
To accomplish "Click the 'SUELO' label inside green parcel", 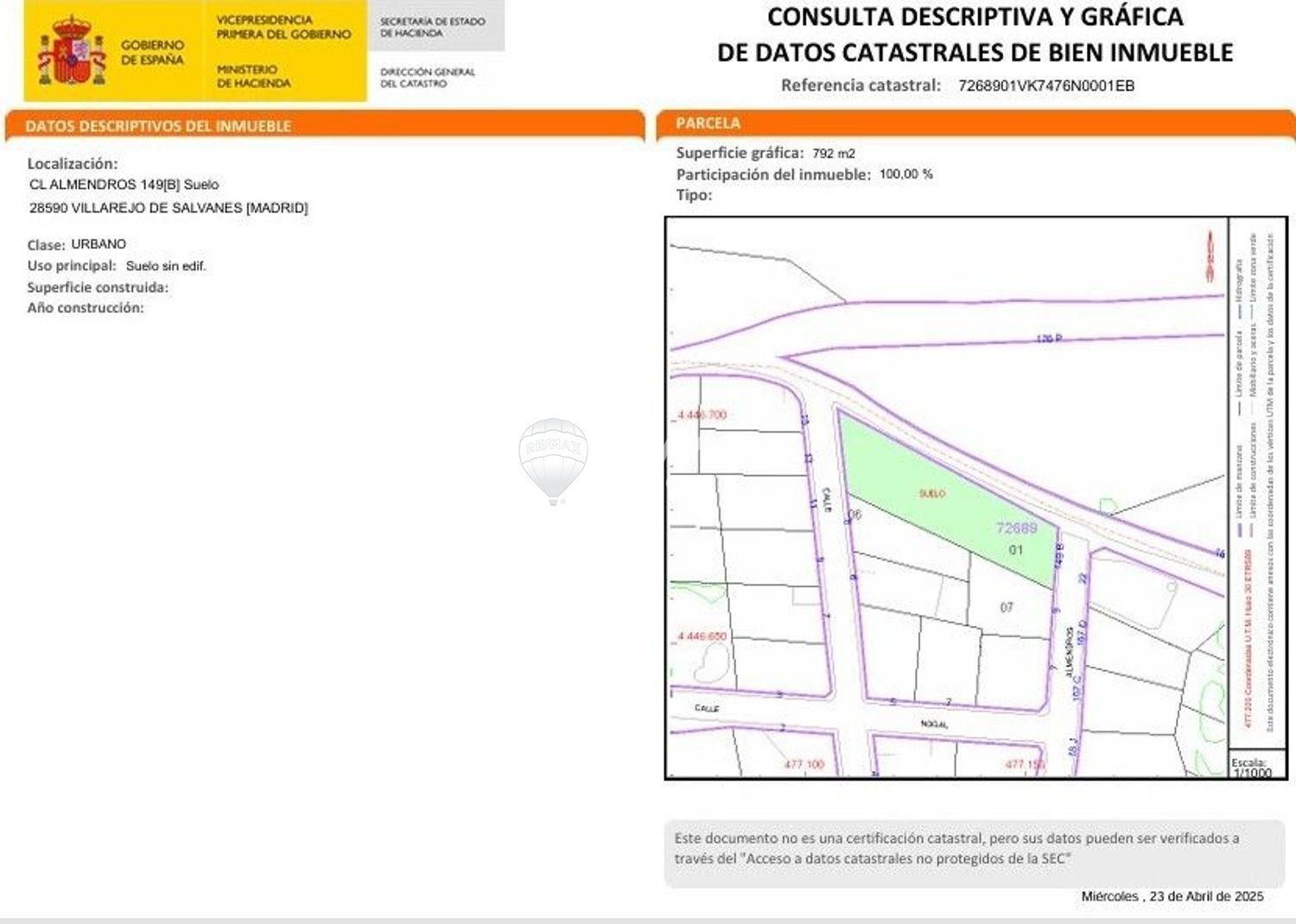I will pyautogui.click(x=931, y=493).
